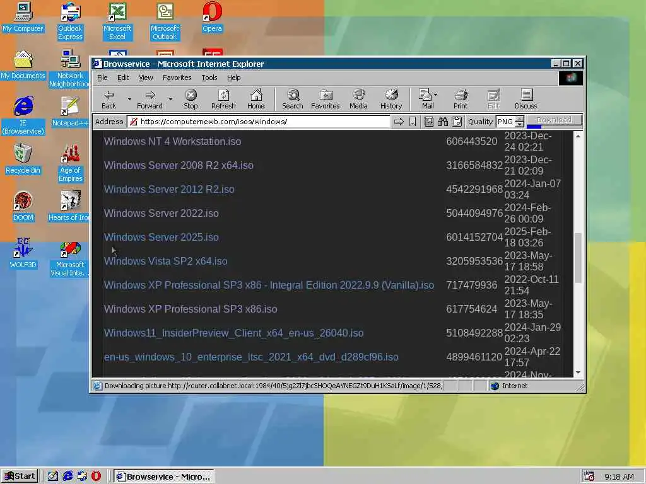Click the Quality PNG value field
The image size is (646, 484).
coord(505,122)
